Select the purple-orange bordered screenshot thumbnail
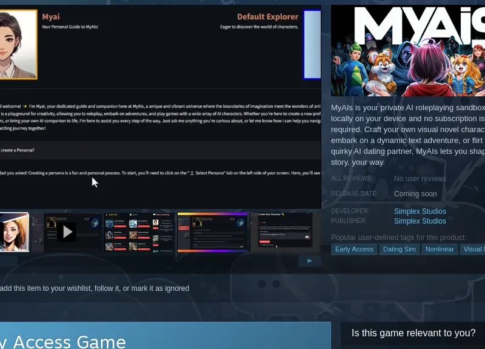Screen dimensions: 485x349 pyautogui.click(x=212, y=231)
